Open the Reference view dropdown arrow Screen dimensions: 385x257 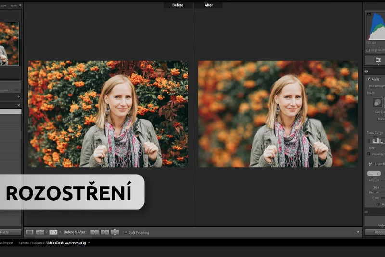click(x=47, y=232)
